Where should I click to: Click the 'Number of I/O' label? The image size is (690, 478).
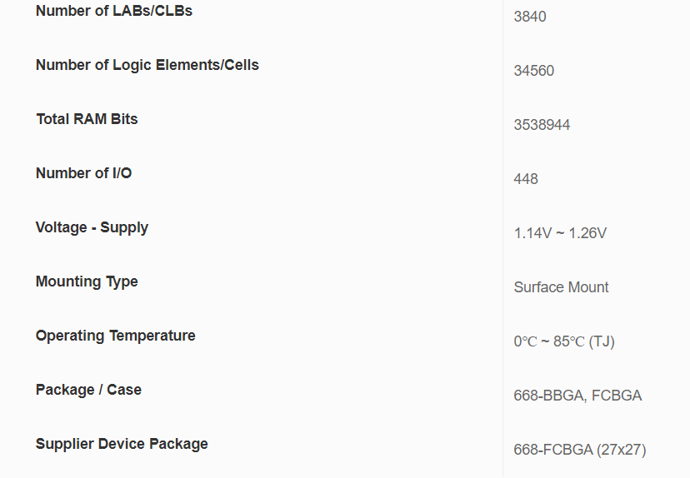[83, 173]
